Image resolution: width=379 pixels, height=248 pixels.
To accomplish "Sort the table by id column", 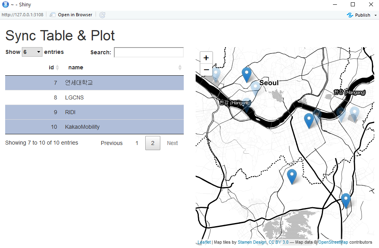I will [54, 67].
